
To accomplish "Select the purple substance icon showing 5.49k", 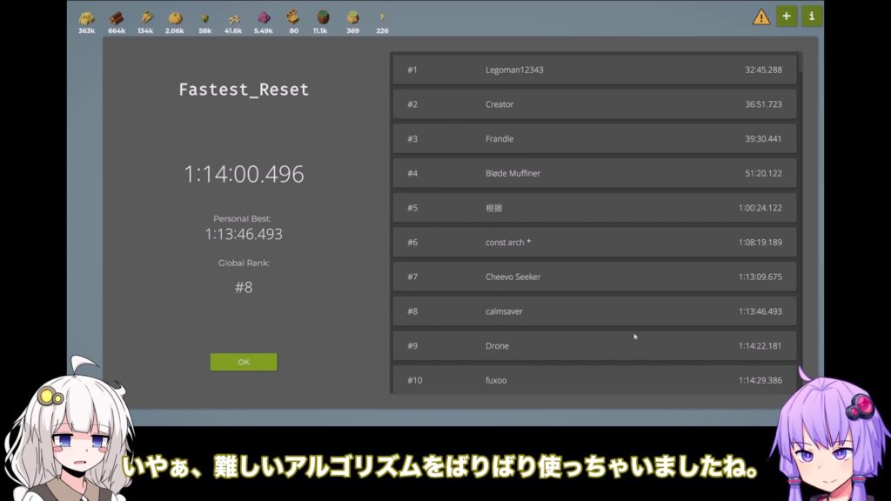I will tap(263, 18).
